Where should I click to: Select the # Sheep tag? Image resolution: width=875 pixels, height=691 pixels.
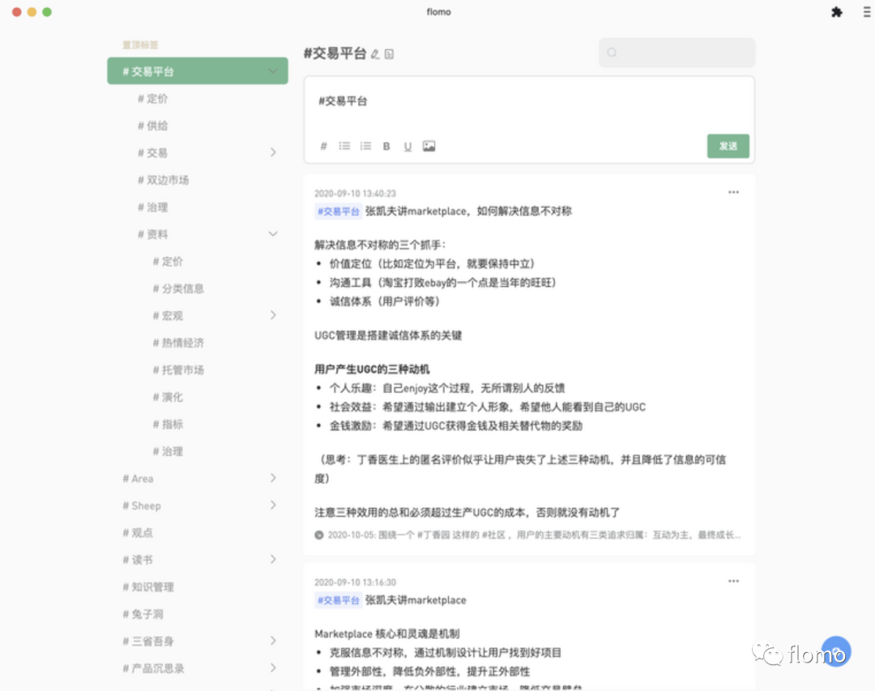coord(142,505)
